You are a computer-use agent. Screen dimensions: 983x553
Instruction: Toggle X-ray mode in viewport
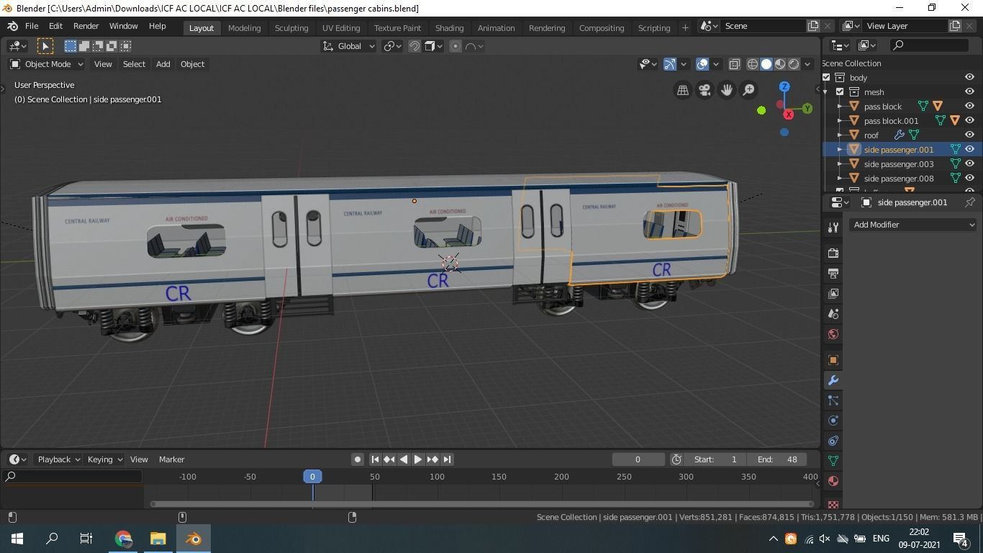734,64
